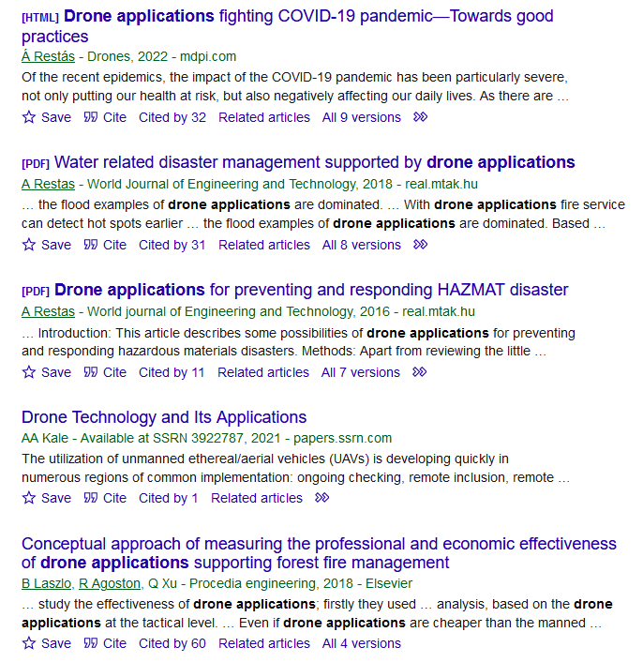View Cited by 60 for forest fire paper
The height and width of the screenshot is (662, 643).
[172, 643]
